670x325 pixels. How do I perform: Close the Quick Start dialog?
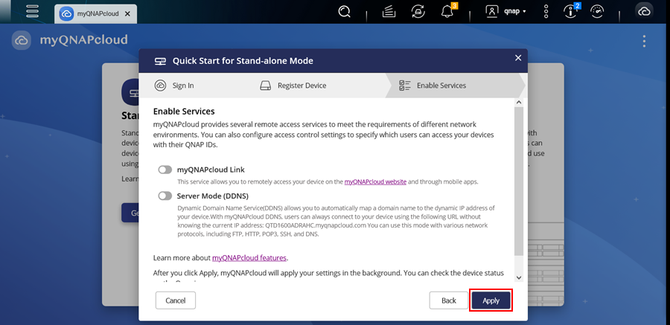pos(518,58)
